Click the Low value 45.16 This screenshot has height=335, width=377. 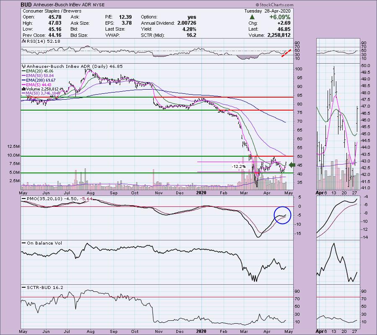pyautogui.click(x=55, y=29)
